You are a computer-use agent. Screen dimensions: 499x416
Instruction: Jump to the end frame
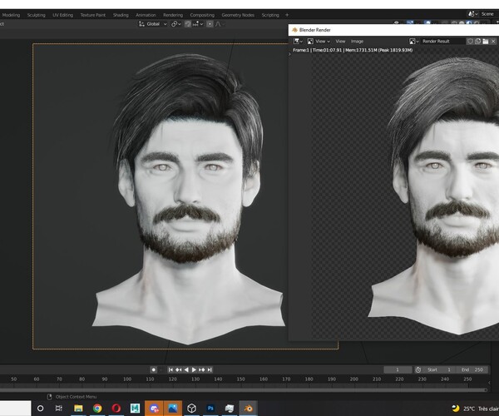click(x=210, y=369)
